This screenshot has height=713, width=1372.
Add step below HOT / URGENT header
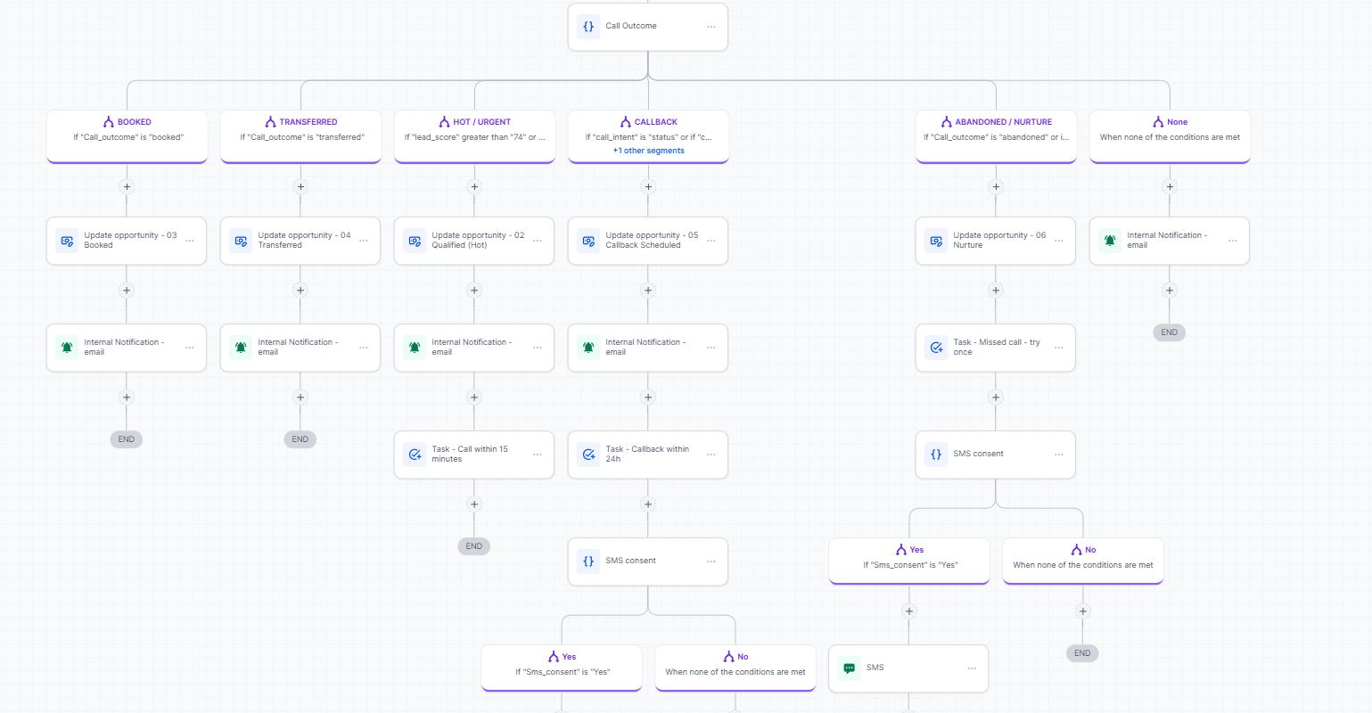click(x=474, y=187)
